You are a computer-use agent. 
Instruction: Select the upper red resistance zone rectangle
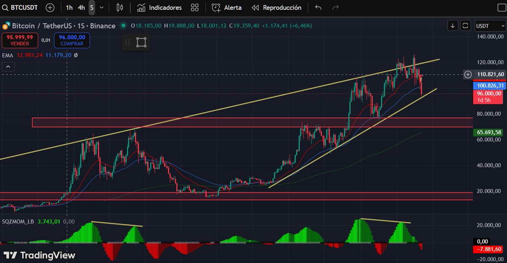click(252, 122)
